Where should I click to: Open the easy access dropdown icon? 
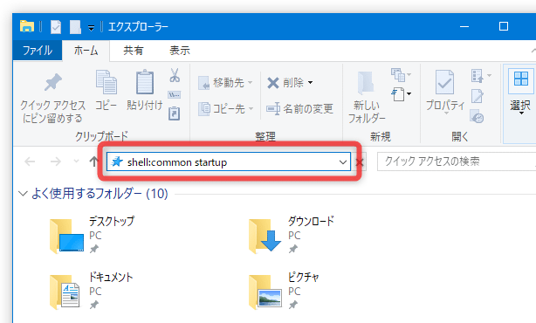[401, 94]
